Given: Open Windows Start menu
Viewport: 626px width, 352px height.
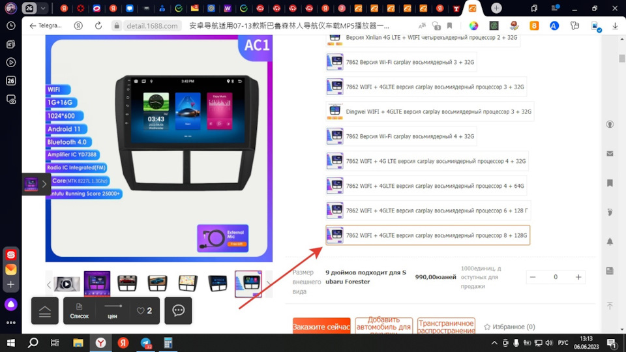Looking at the screenshot, I should pos(11,343).
